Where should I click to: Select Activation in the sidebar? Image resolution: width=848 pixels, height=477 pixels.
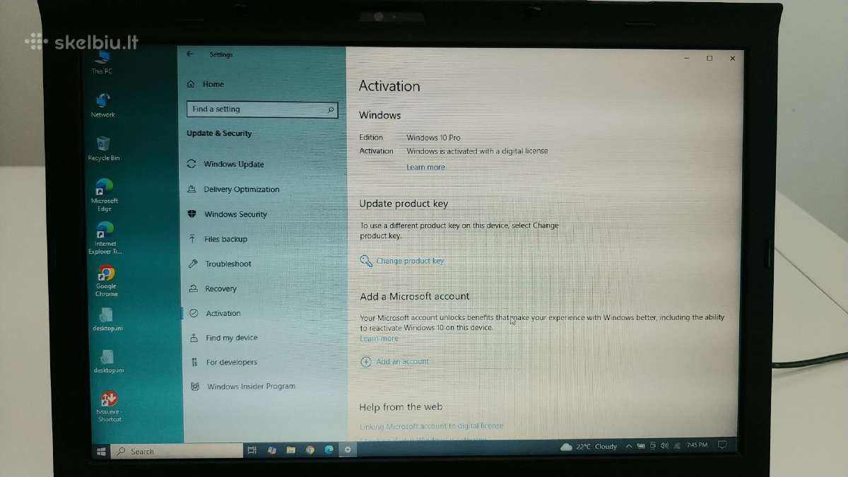pyautogui.click(x=215, y=313)
